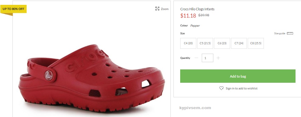Viewport: 301px width, 117px height.
Task: Click the UP TO 80% OFF badge
Action: pyautogui.click(x=13, y=9)
